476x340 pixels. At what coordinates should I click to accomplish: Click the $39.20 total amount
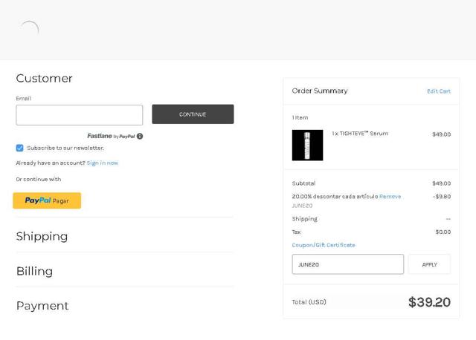429,302
